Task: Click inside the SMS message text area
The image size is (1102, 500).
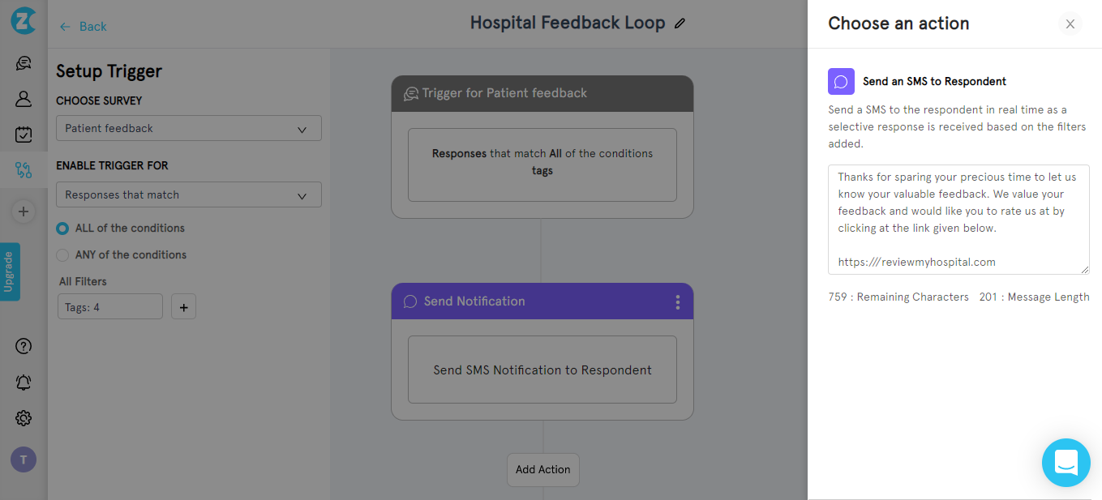Action: pos(958,220)
